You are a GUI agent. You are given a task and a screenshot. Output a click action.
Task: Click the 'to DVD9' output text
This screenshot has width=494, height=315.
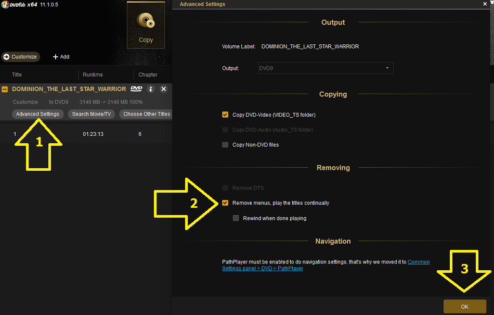[x=59, y=102]
